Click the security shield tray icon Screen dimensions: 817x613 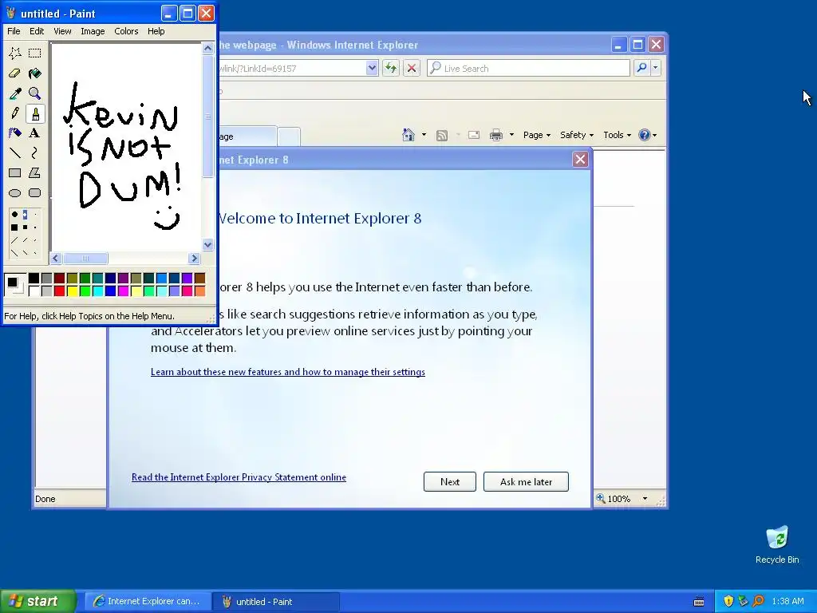[x=728, y=601]
